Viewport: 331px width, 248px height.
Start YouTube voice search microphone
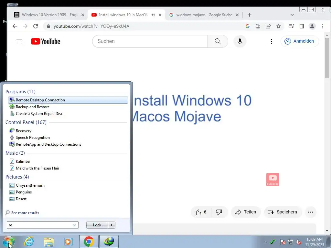[240, 41]
